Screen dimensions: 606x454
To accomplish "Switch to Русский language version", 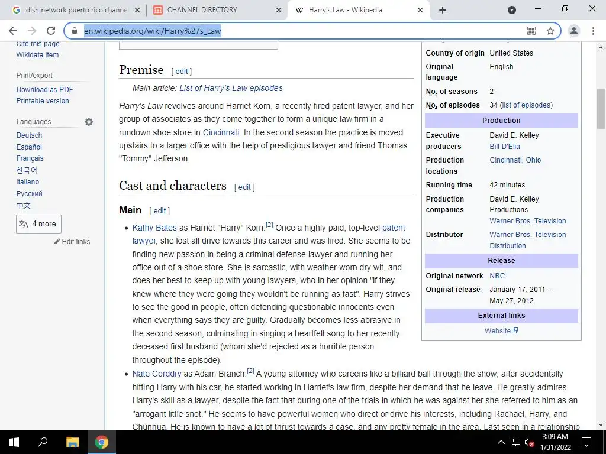I will pos(30,194).
